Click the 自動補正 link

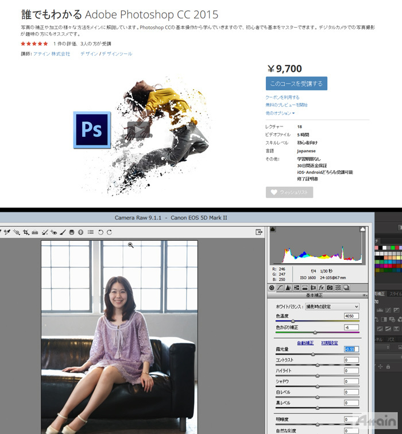304,343
